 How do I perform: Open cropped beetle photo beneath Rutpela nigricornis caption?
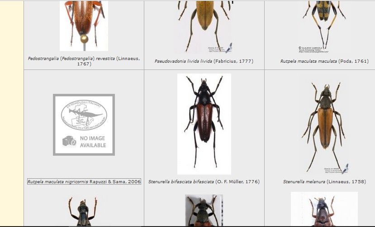click(84, 211)
